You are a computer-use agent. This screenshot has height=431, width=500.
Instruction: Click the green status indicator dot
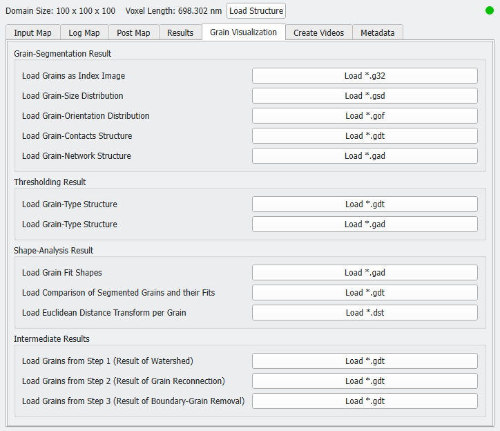click(490, 10)
